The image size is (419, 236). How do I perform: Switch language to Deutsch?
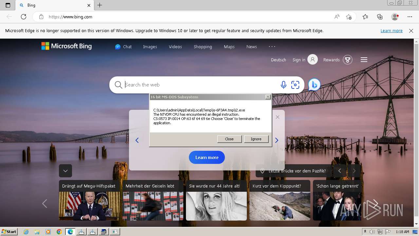click(279, 60)
